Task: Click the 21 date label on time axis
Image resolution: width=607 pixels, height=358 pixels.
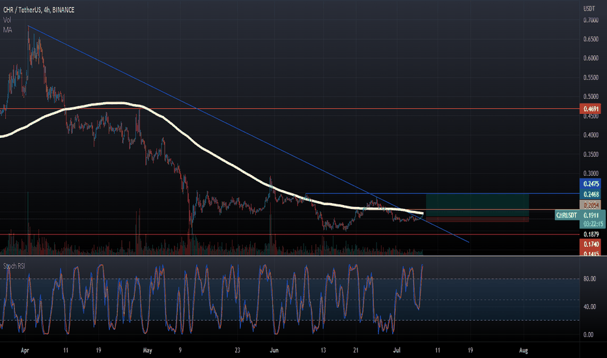Action: 356,350
